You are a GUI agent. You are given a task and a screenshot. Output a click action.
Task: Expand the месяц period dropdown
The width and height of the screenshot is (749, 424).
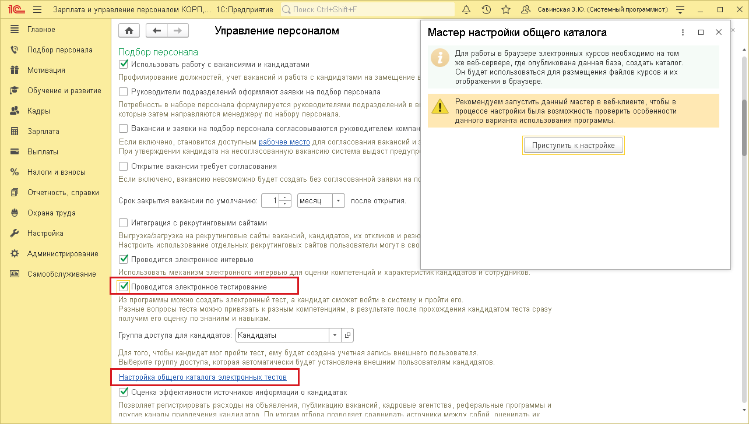click(x=339, y=200)
